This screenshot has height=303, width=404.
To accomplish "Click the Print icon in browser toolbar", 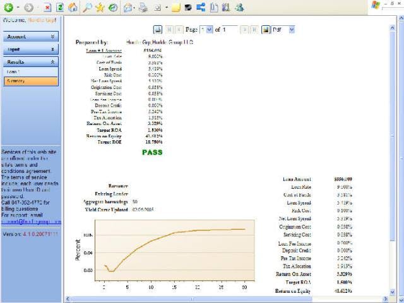I will coord(143,8).
